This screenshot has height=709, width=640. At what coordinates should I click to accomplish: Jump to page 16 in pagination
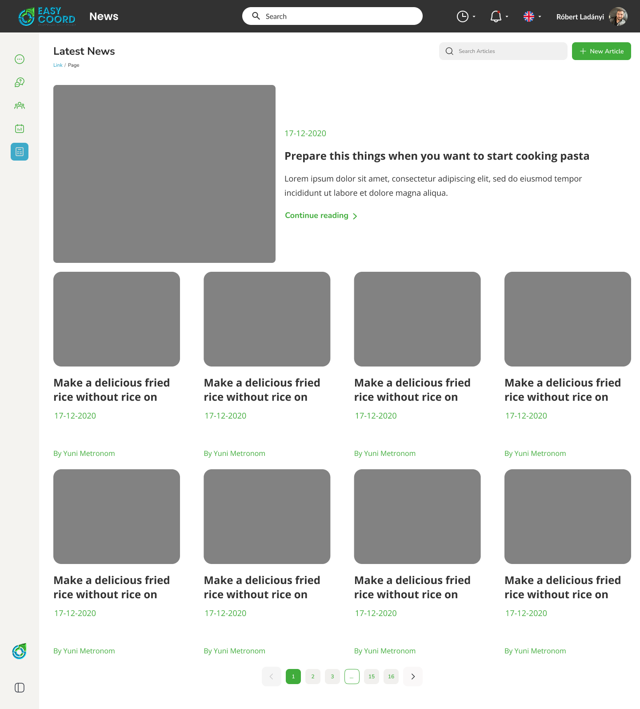click(x=391, y=677)
